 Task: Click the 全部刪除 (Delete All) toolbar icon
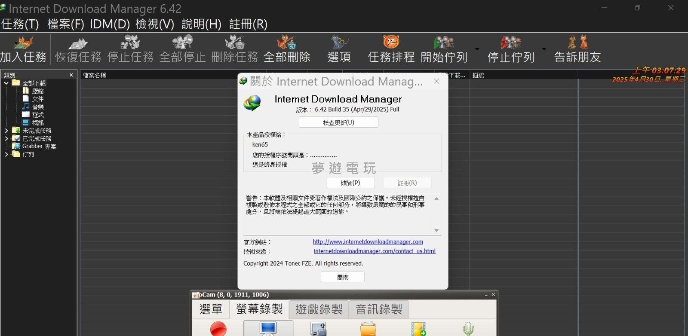[x=286, y=43]
